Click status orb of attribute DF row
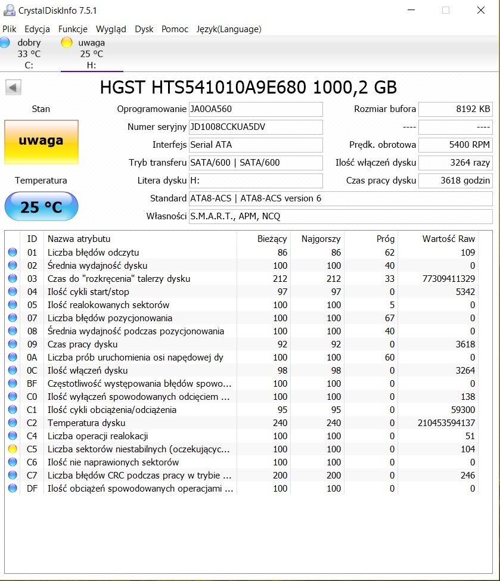This screenshot has height=581, width=500. 13,489
